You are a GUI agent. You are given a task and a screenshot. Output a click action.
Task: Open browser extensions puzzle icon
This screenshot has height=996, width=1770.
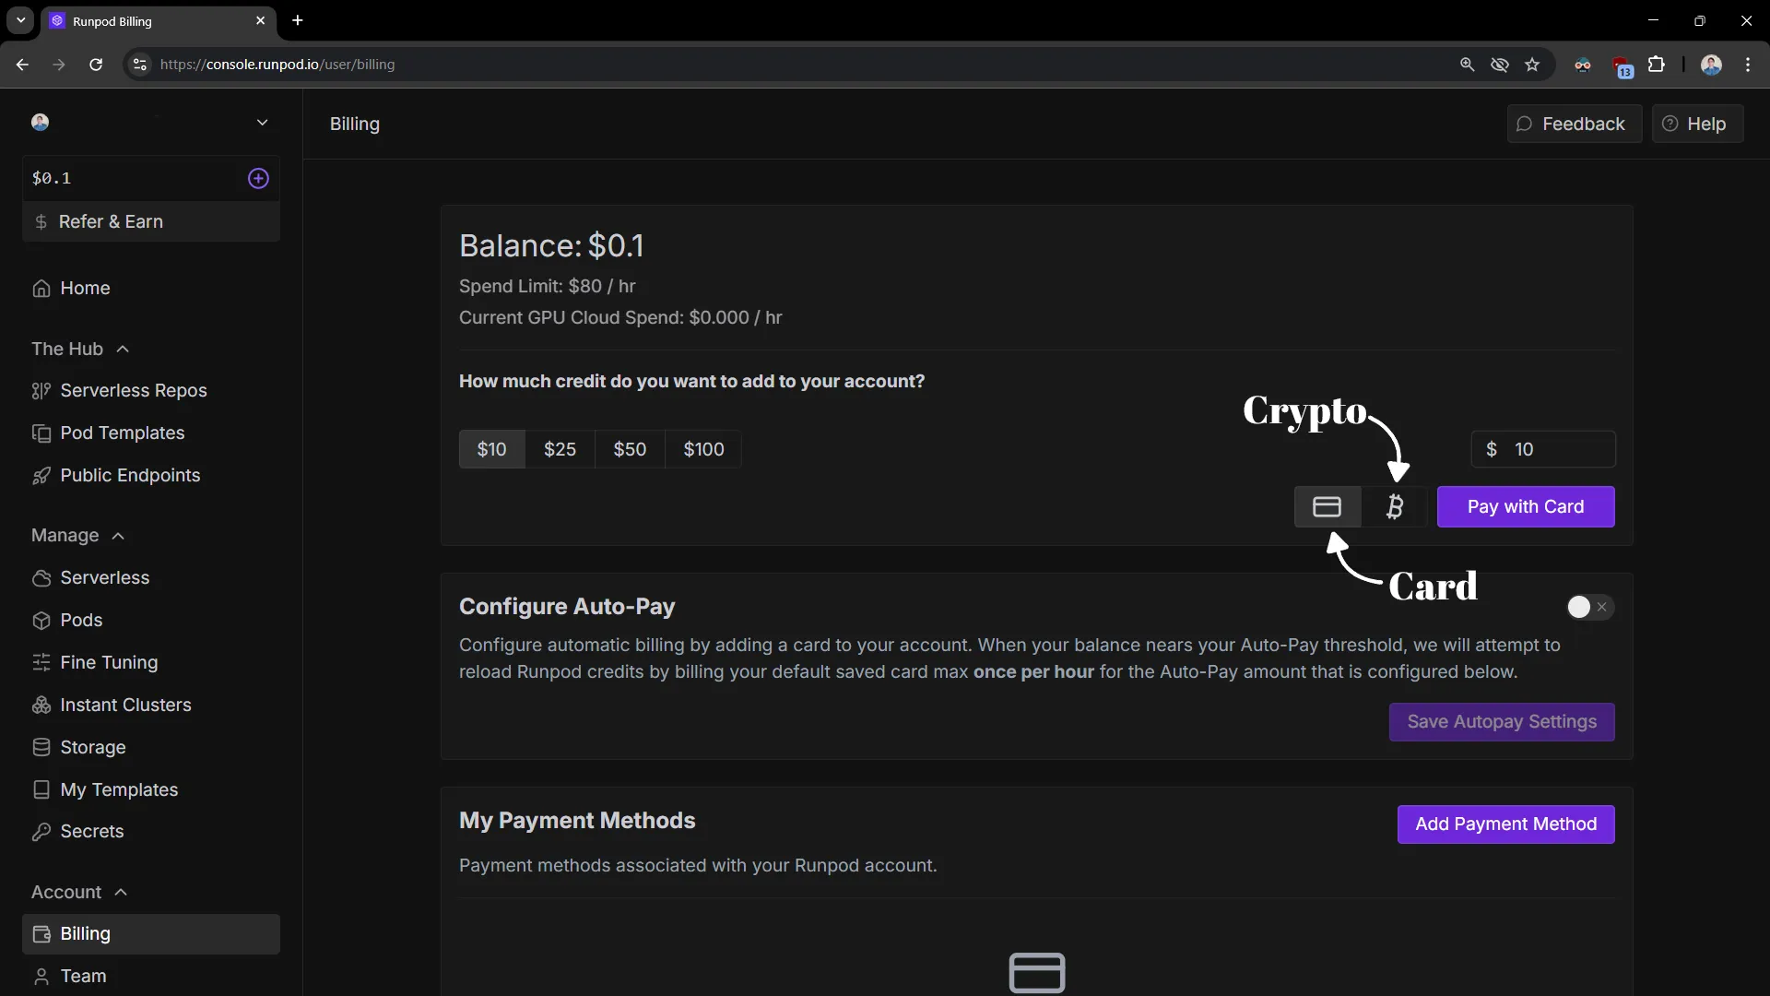pyautogui.click(x=1657, y=65)
